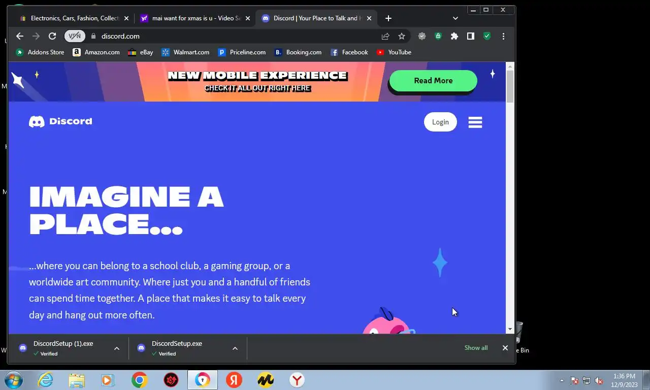Open the Booking.com bookmark
The width and height of the screenshot is (650, 390).
[x=298, y=52]
